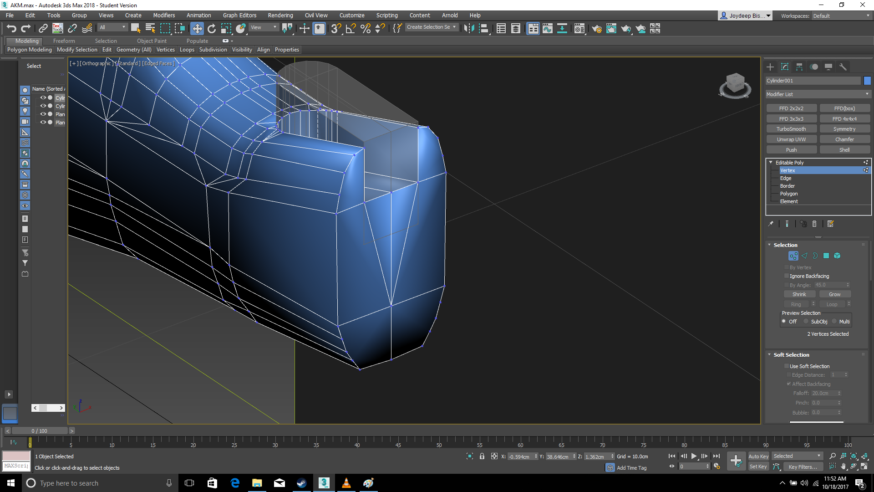Open the Modifier List dropdown
Viewport: 874px width, 492px height.
coord(868,94)
